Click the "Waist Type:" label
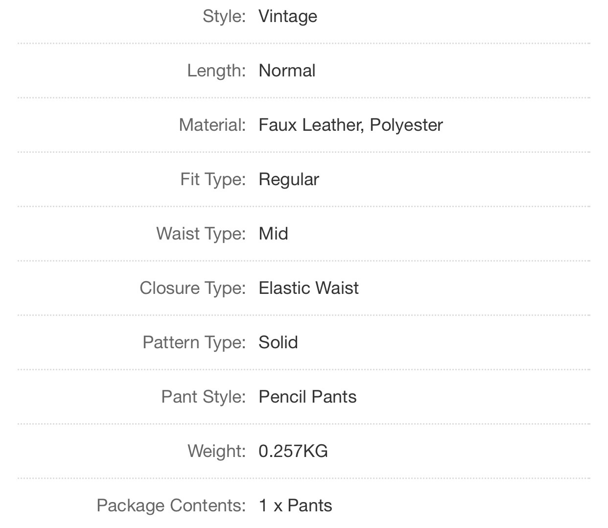 [x=201, y=234]
